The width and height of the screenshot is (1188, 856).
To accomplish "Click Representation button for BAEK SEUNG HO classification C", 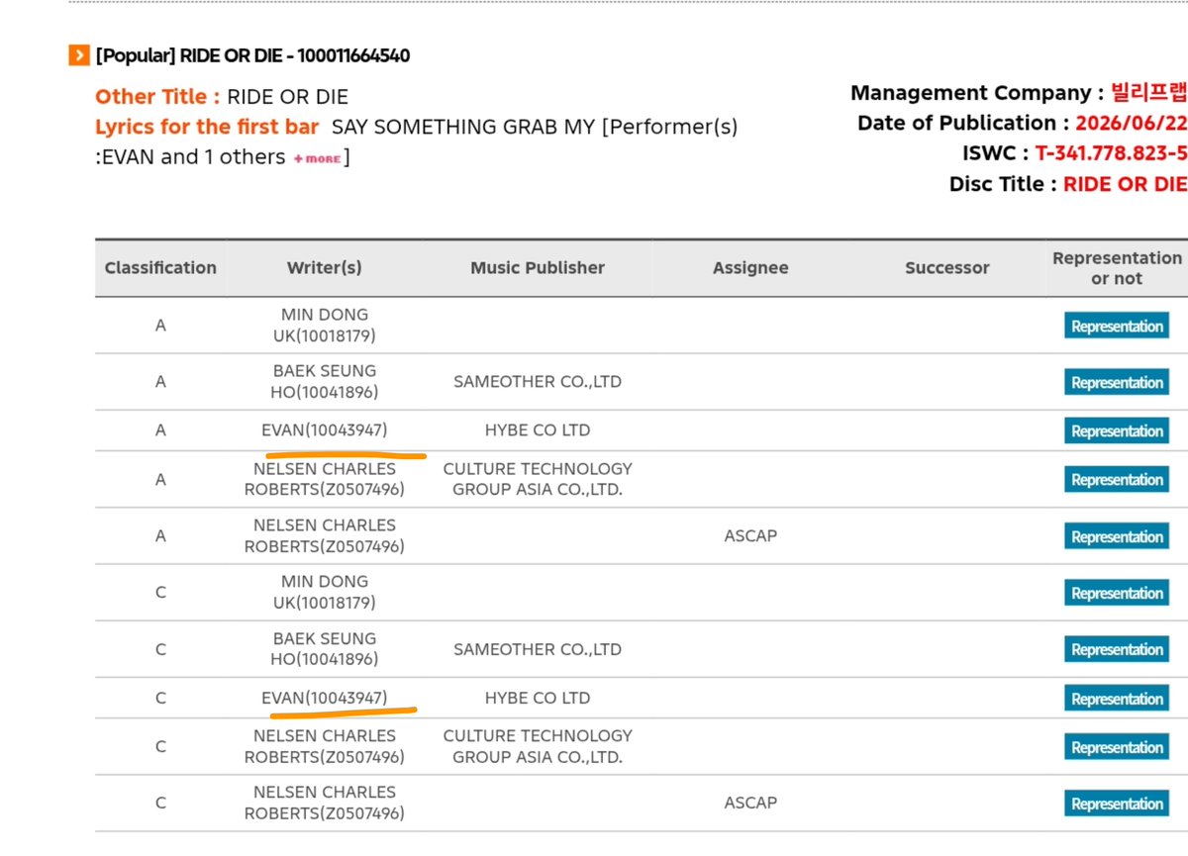I will coord(1117,649).
